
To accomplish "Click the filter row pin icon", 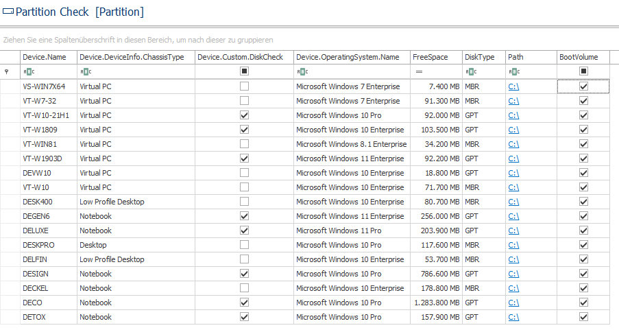I will (6, 71).
